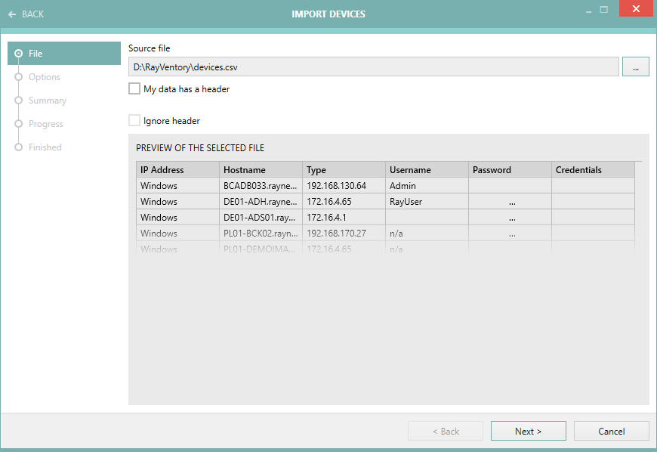Click the Finished step in sidebar

pos(45,147)
